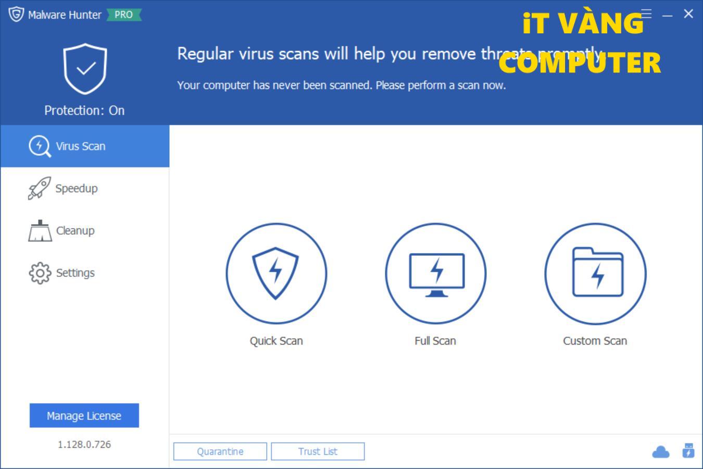Switch to the Cleanup section

pos(75,230)
